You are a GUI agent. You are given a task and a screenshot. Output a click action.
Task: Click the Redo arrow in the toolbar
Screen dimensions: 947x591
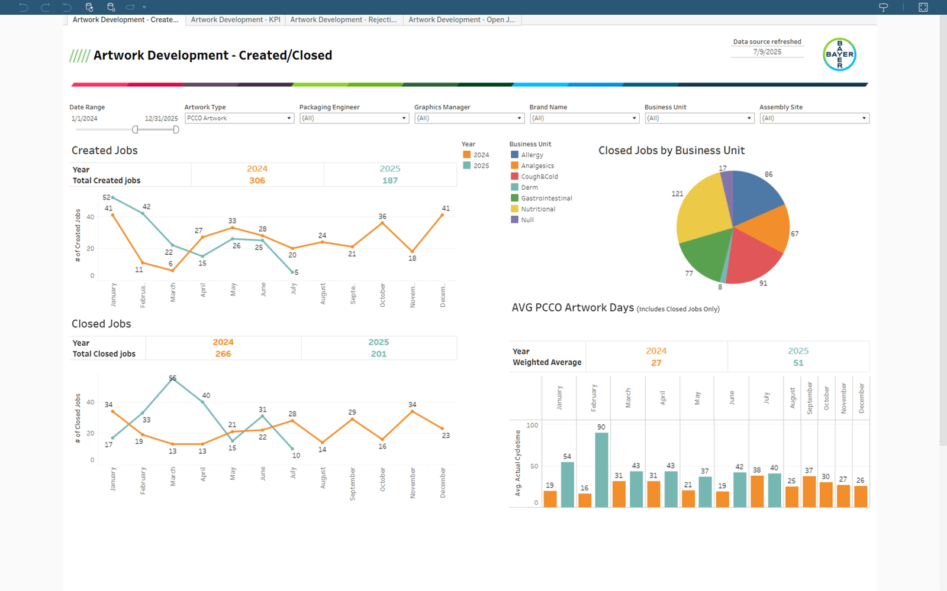(x=44, y=7)
